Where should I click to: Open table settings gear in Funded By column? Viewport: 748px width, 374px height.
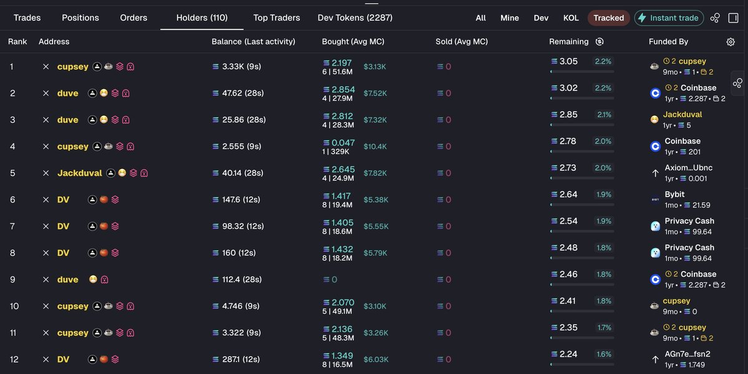click(731, 42)
